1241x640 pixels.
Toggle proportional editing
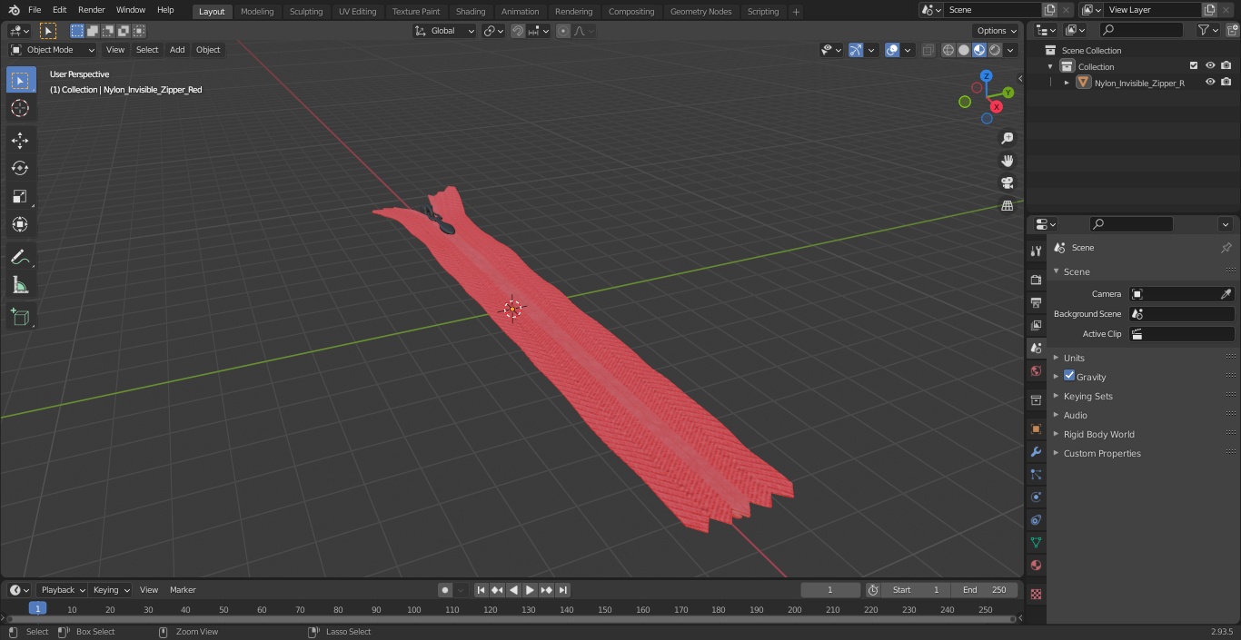[563, 31]
